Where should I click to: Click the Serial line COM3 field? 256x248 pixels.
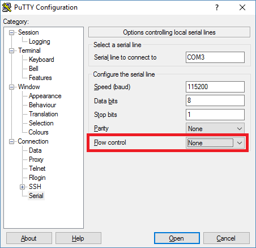pos(215,57)
